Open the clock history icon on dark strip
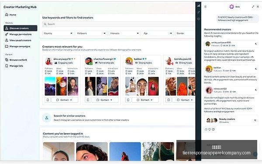262x164 pixels. click(x=199, y=19)
